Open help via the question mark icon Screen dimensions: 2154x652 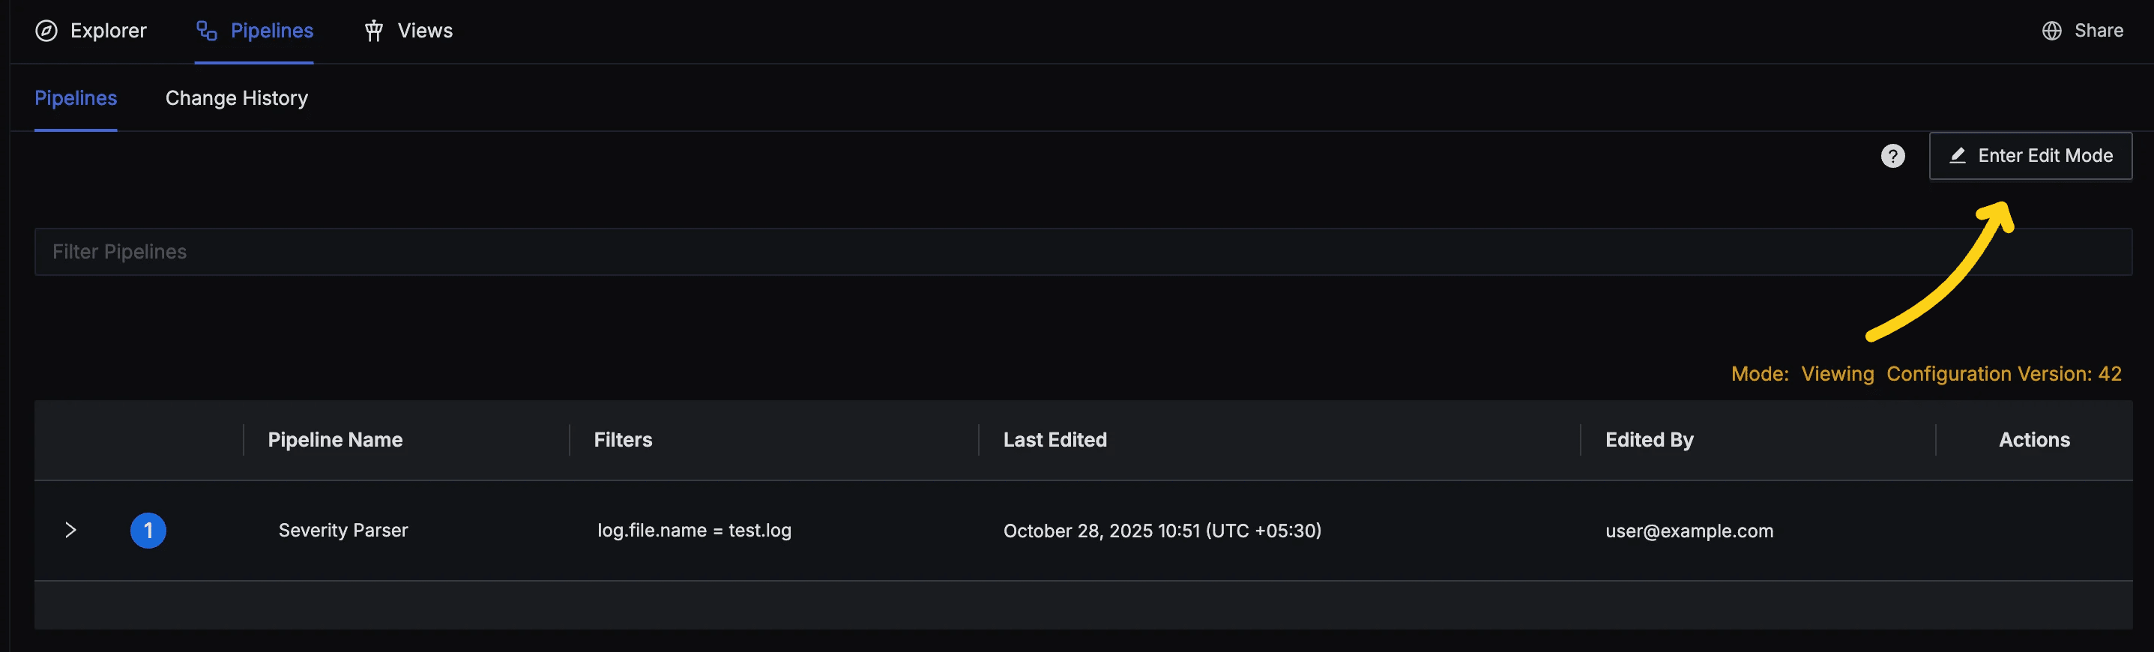coord(1893,155)
